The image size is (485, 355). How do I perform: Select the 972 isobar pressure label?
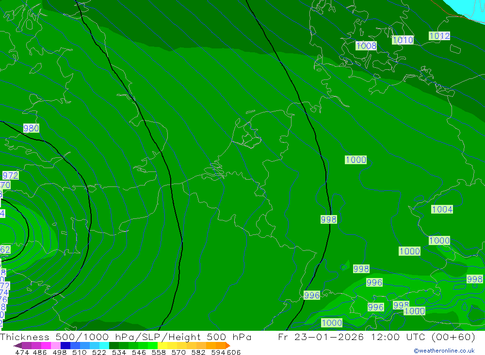point(11,175)
